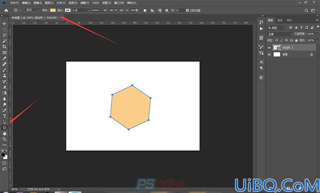Open the stroke line style dropdown
Image resolution: width=320 pixels, height=193 pixels.
(x=97, y=10)
